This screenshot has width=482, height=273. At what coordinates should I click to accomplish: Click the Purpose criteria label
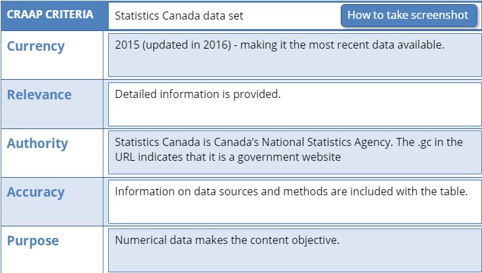(32, 241)
